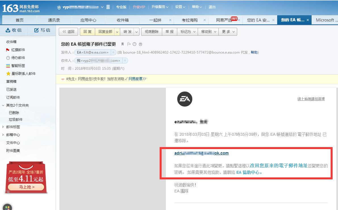Click the EA logo in the email body
This screenshot has width=338, height=210.
(x=185, y=99)
